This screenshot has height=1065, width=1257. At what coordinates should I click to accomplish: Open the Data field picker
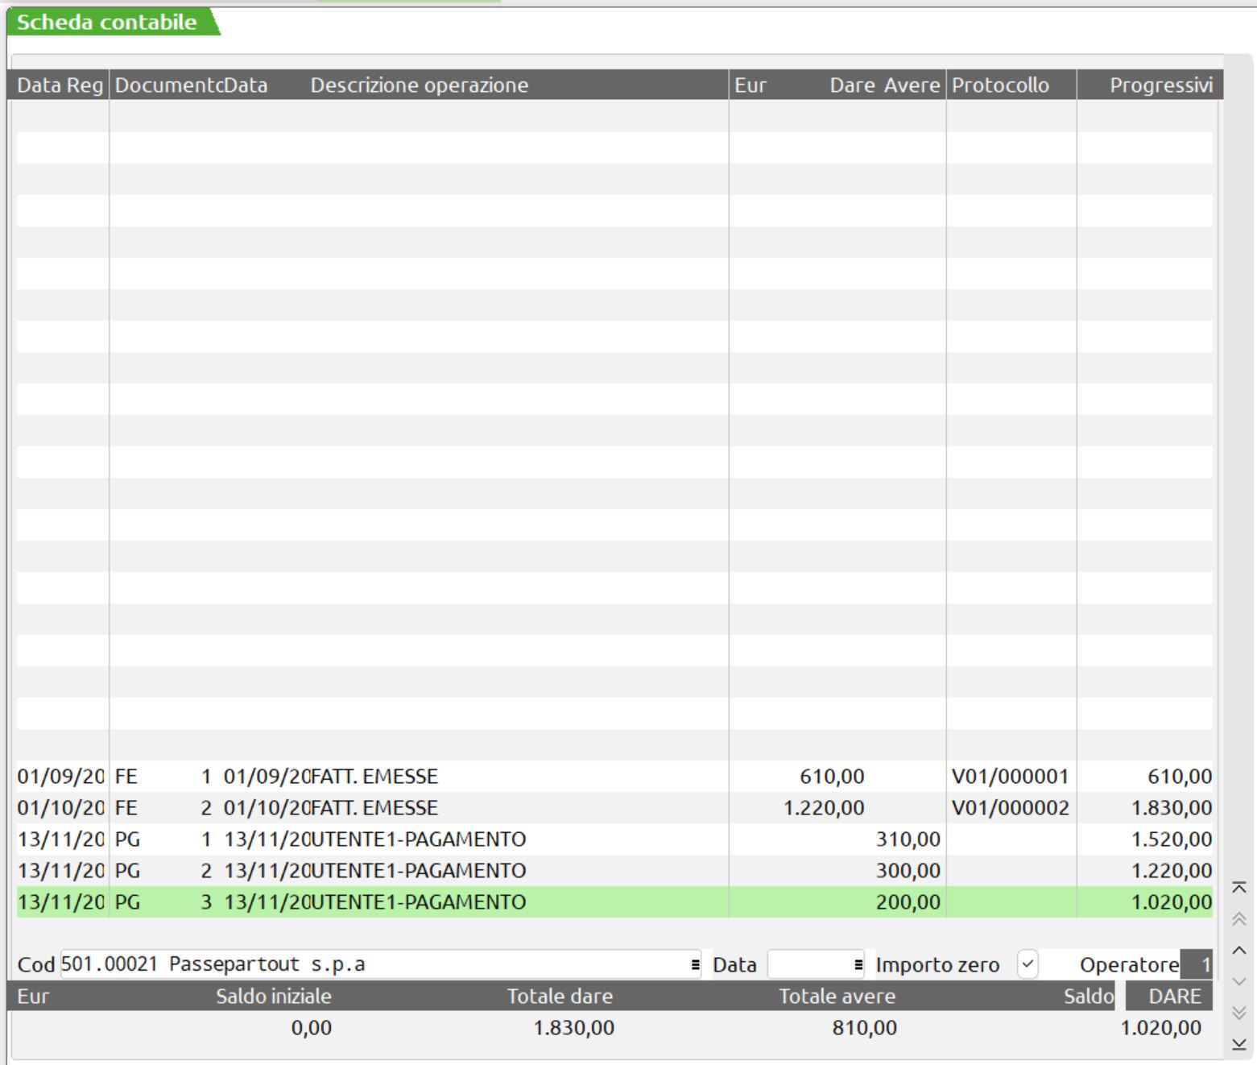[858, 964]
